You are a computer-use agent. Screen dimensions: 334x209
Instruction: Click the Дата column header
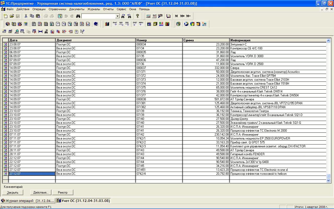(32, 40)
